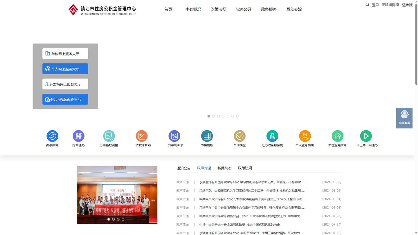Open 江苏政务服务网 icon
The width and height of the screenshot is (418, 235).
coord(272,136)
